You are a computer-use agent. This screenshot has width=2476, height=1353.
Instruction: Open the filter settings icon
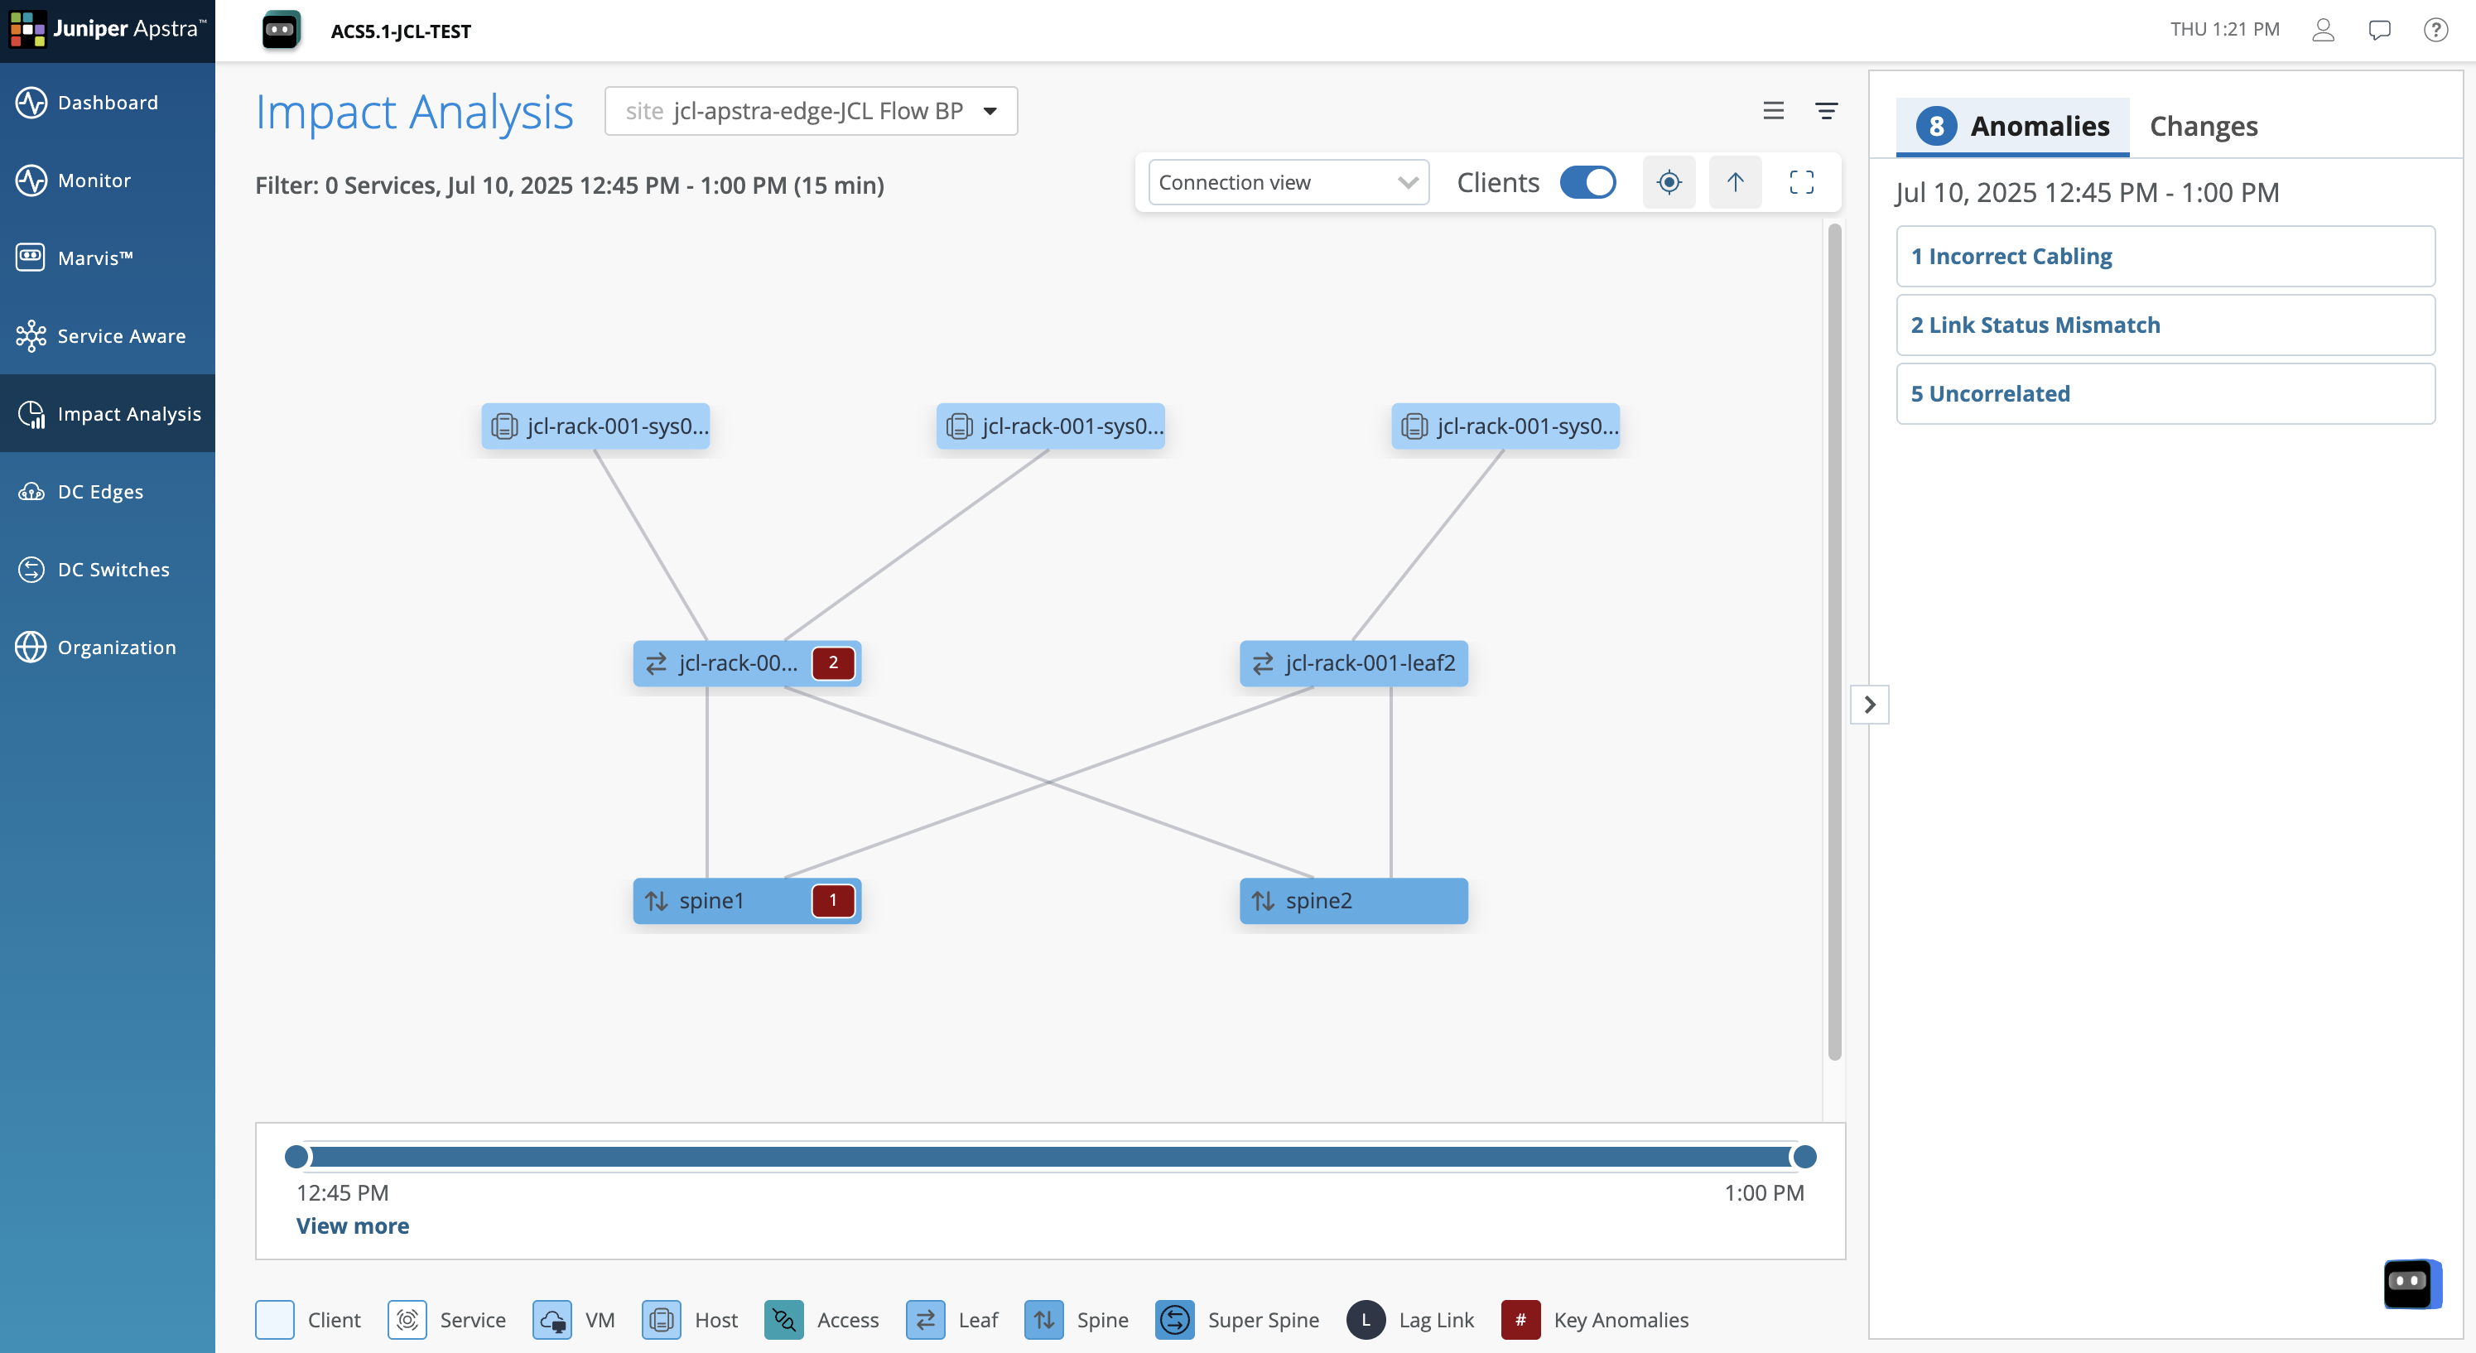pos(1826,112)
